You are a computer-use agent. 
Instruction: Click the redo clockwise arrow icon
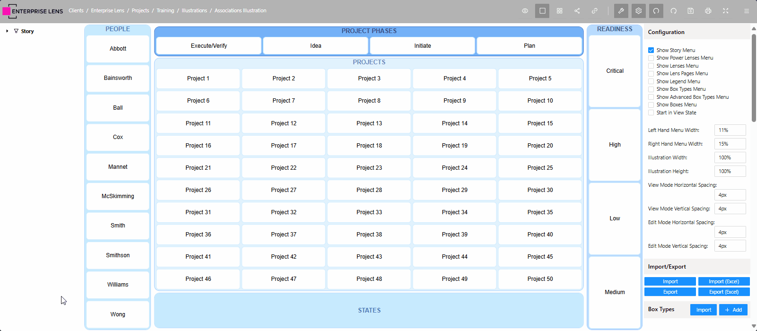point(673,11)
